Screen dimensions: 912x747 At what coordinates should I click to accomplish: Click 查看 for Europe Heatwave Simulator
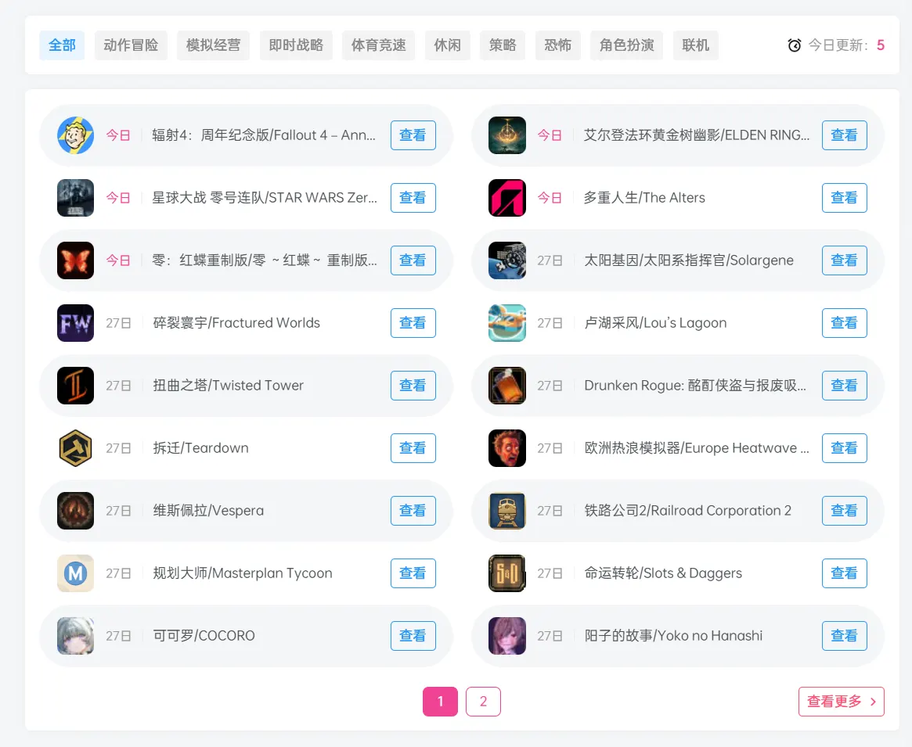[x=845, y=448]
